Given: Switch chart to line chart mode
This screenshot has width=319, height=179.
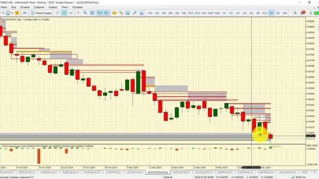Looking at the screenshot, I should tap(71, 13).
